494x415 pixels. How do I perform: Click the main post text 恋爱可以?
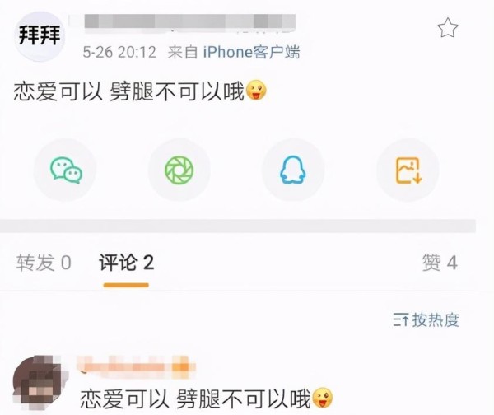point(58,92)
